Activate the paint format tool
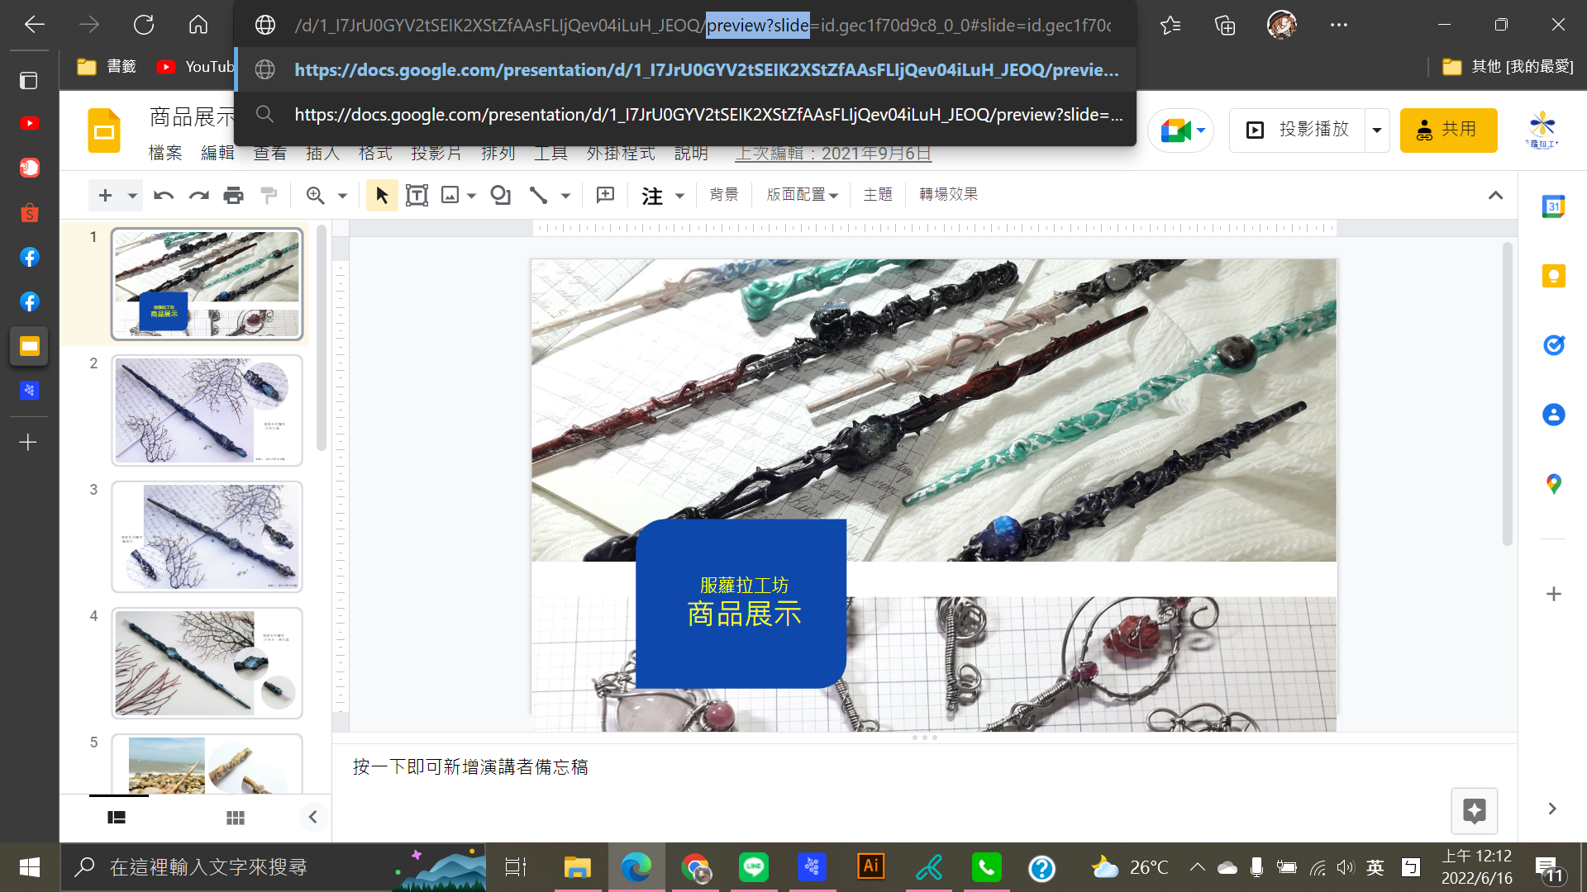 269,195
